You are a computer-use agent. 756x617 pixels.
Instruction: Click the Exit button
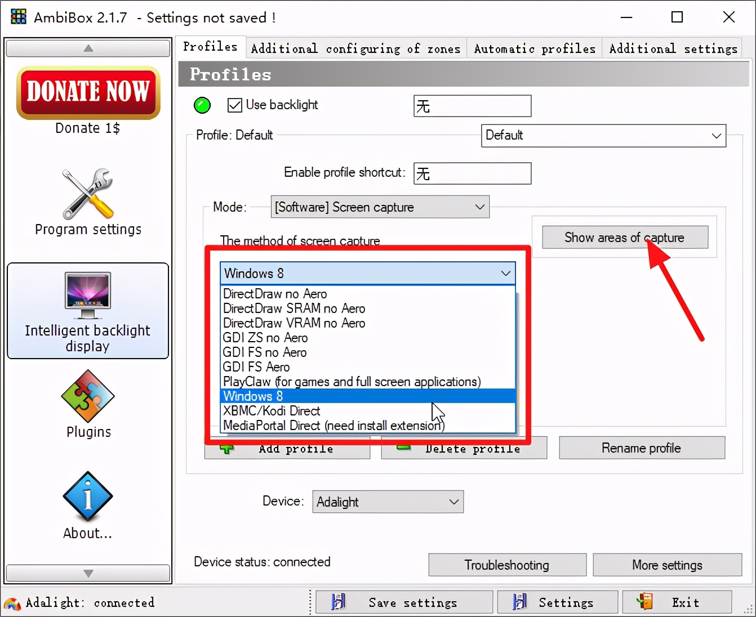coord(677,602)
